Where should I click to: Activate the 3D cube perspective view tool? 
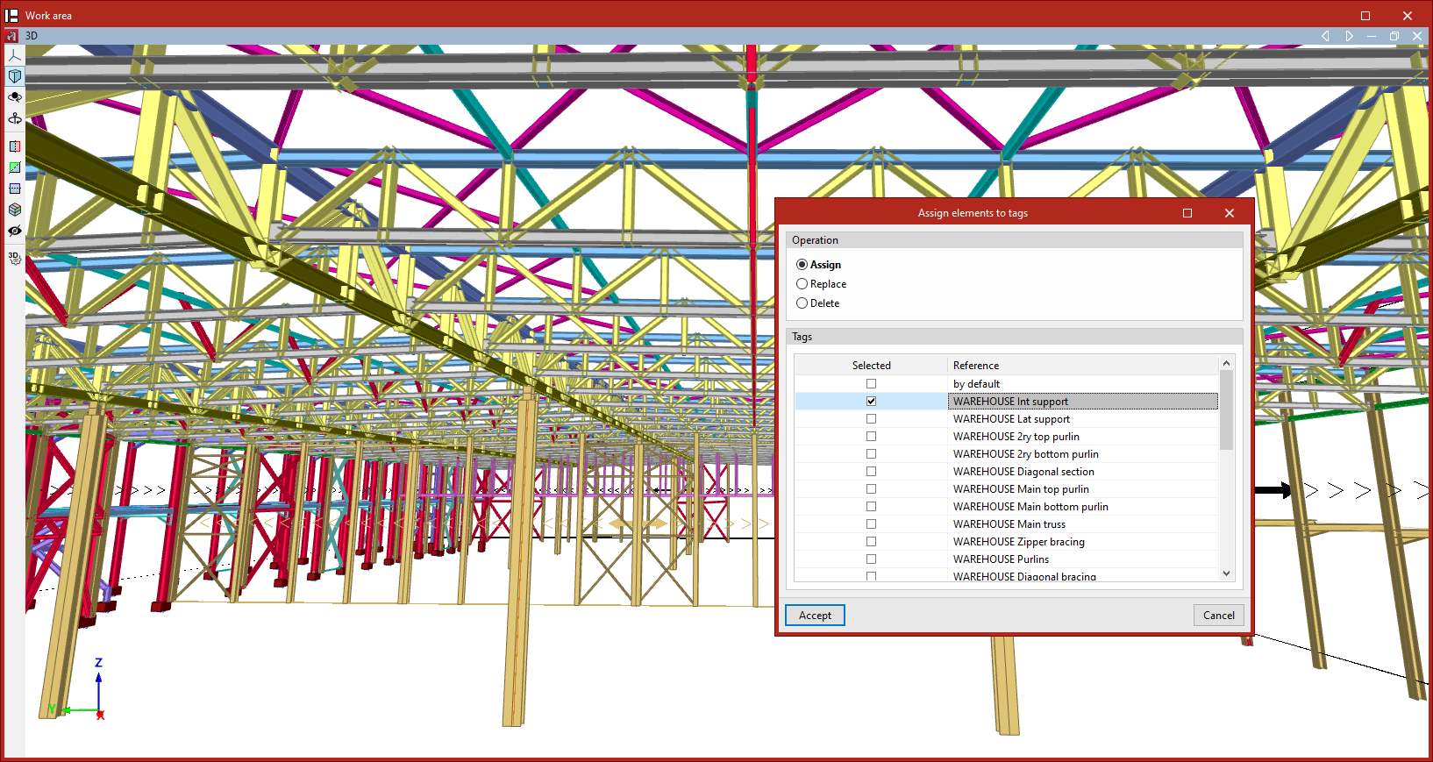(15, 76)
